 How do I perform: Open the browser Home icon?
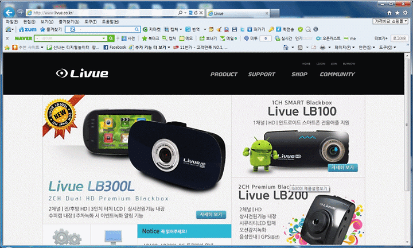pos(389,13)
